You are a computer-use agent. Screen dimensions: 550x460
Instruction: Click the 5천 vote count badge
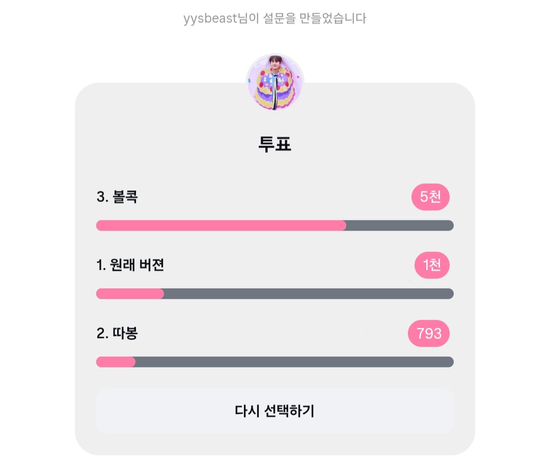(x=430, y=197)
